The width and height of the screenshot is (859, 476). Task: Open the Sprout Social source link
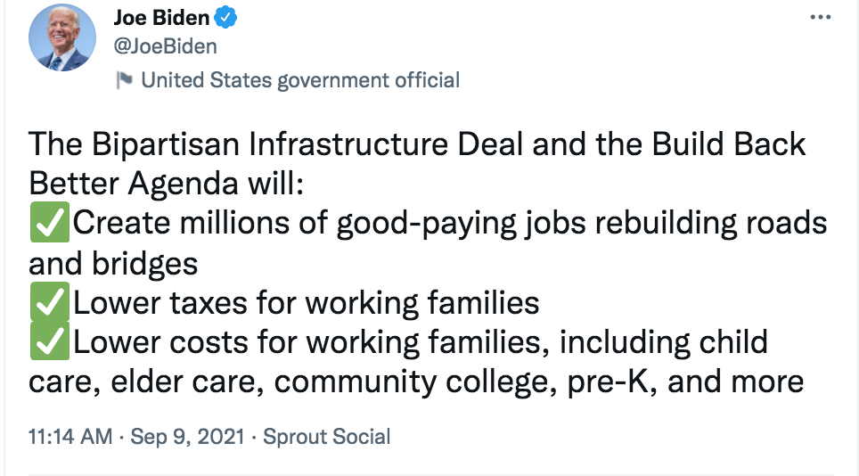pyautogui.click(x=326, y=437)
